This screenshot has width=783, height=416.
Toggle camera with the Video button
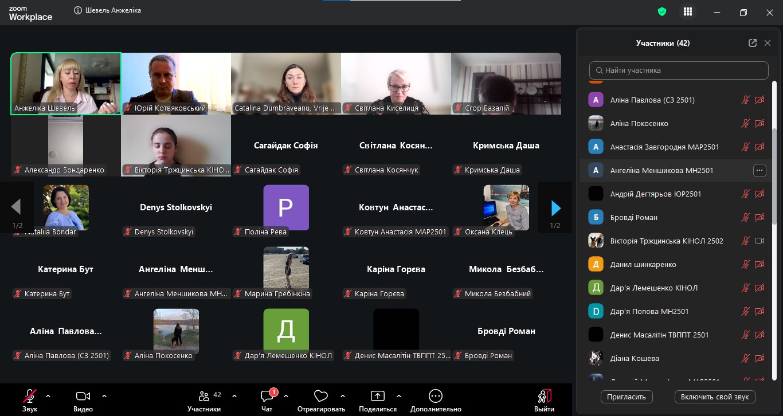[x=83, y=397]
